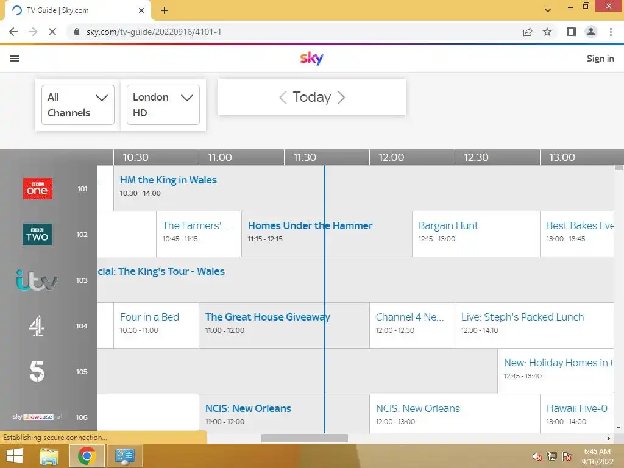This screenshot has height=468, width=624.
Task: Open Best Bakes Ever listing
Action: (577, 234)
